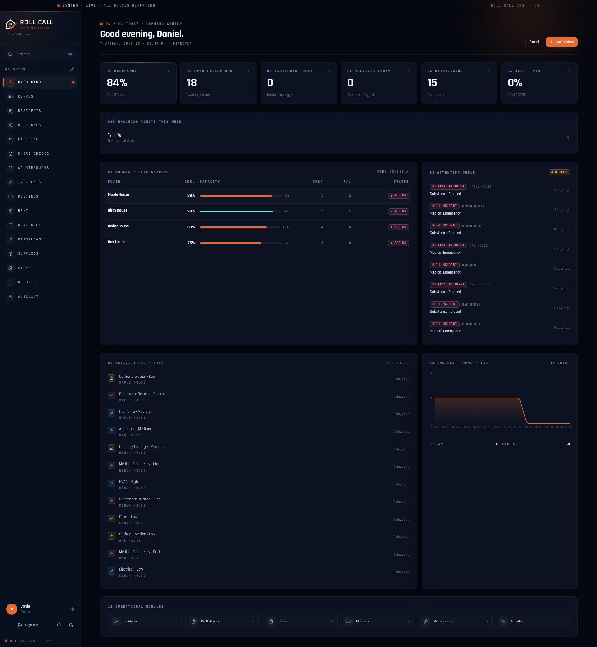This screenshot has width=597, height=647.
Task: Open View Census link
Action: (x=393, y=172)
